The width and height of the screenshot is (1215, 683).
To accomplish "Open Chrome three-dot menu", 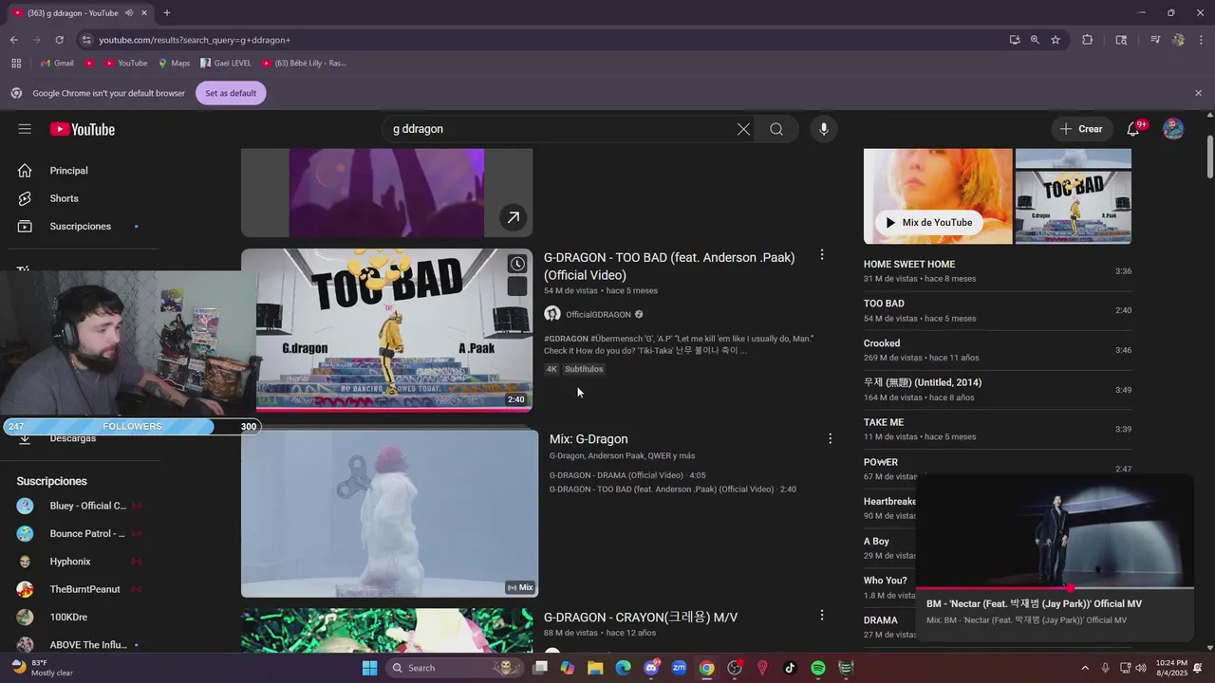I will click(x=1199, y=40).
